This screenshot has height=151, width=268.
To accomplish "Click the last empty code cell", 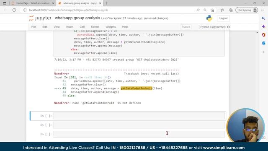I will click(x=139, y=134).
